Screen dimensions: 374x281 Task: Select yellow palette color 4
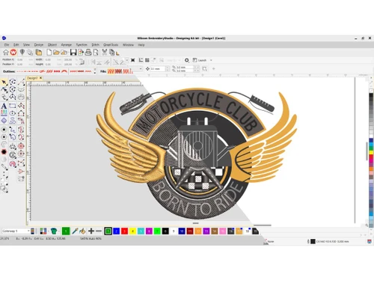tap(132, 231)
